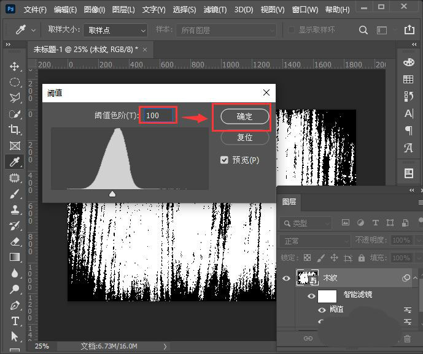Image resolution: width=423 pixels, height=354 pixels.
Task: Open the Properties panel icon
Action: (408, 173)
